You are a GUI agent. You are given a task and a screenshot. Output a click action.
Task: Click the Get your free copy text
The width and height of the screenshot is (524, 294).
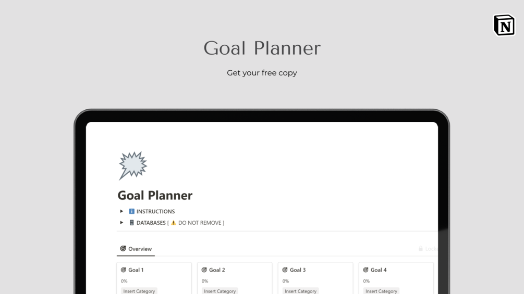(x=262, y=73)
